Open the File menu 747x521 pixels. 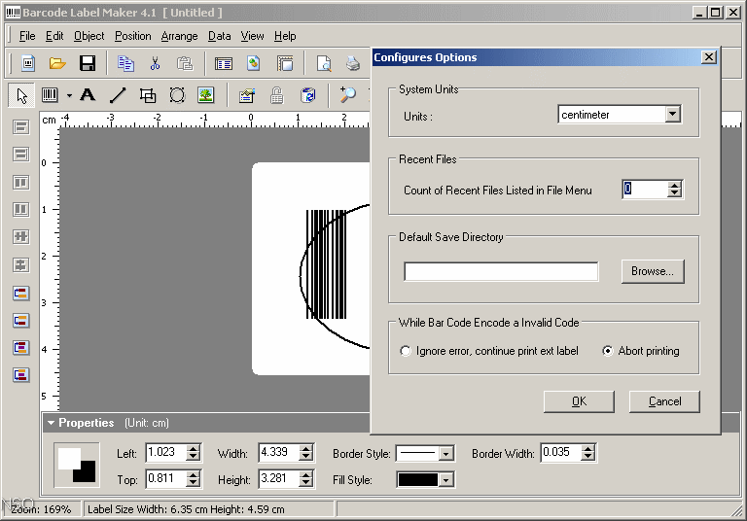26,36
